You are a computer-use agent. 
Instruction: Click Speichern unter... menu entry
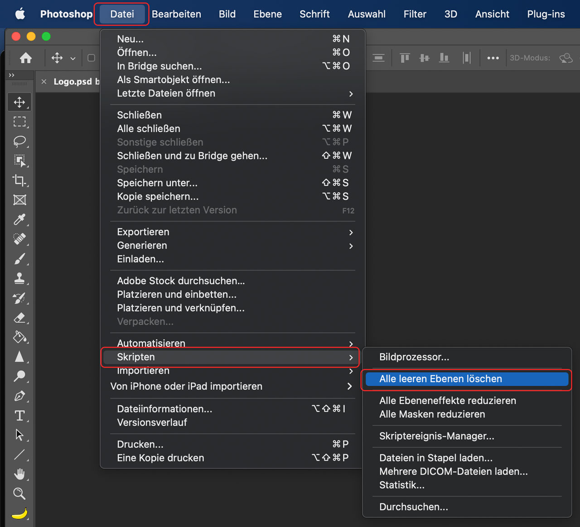(157, 183)
